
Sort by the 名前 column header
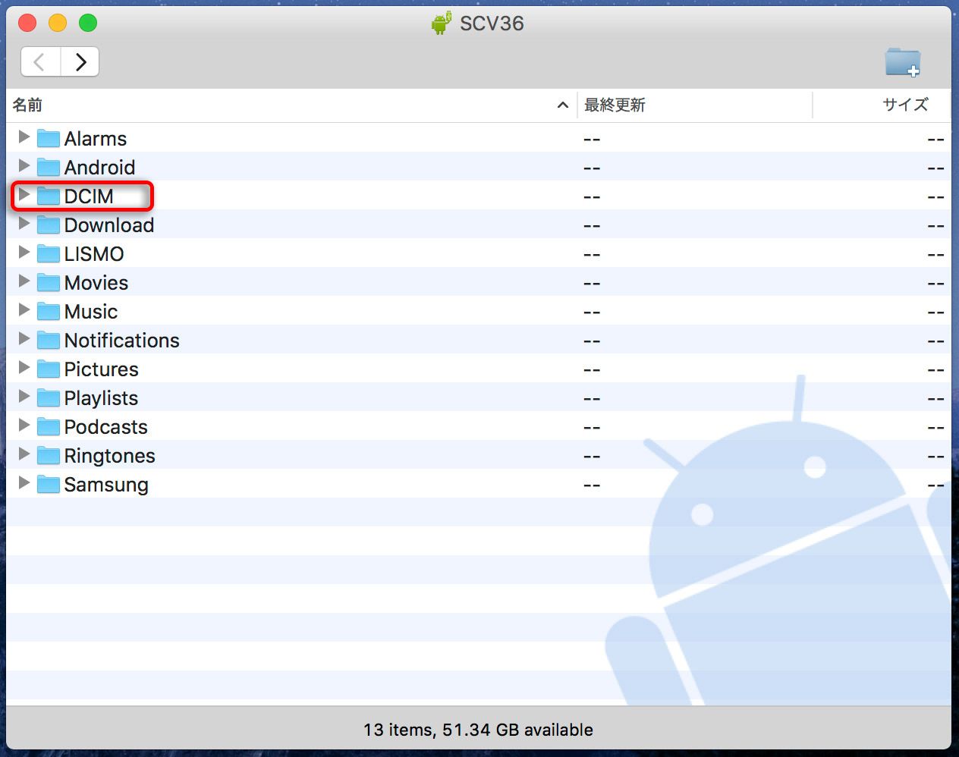coord(292,105)
